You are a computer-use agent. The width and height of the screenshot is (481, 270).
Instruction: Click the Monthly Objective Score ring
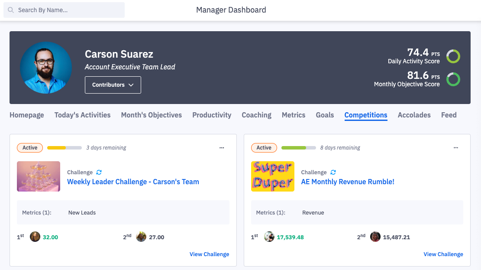(x=453, y=79)
